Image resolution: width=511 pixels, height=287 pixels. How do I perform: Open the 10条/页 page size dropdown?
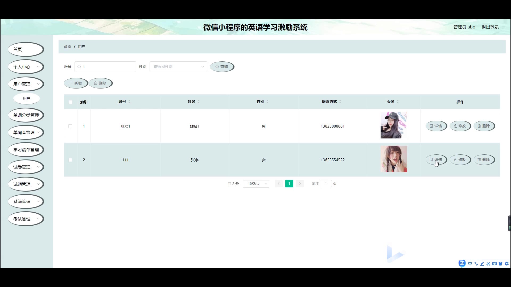click(256, 184)
